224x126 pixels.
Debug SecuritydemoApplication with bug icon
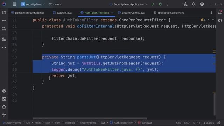pos(160,4)
